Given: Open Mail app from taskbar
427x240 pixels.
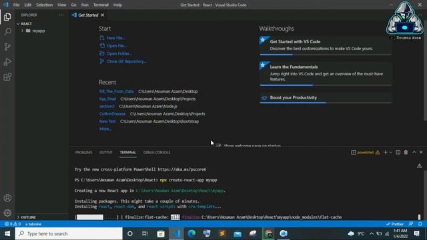Looking at the screenshot, I should click(238, 233).
